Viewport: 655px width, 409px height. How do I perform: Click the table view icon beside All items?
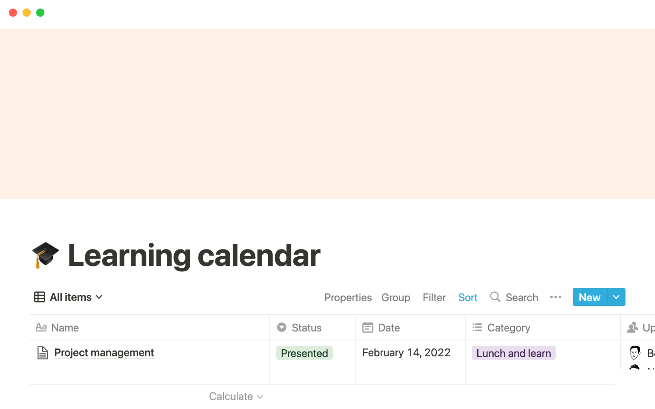coord(39,297)
